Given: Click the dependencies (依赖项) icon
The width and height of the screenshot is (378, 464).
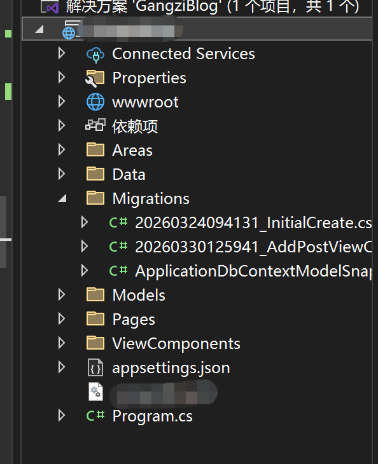Looking at the screenshot, I should click(95, 125).
